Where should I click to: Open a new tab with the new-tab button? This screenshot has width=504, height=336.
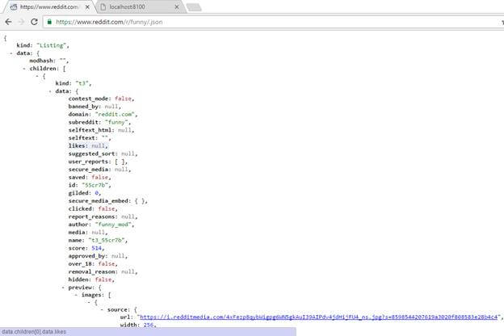pos(194,7)
